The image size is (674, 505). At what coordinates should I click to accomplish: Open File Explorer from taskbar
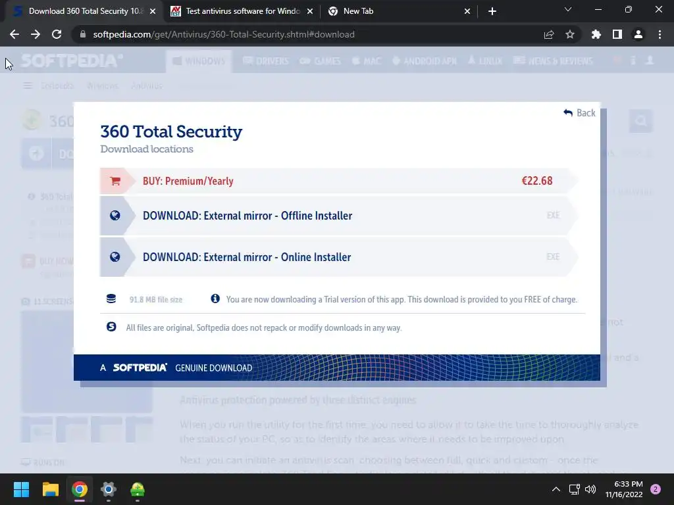click(x=50, y=489)
